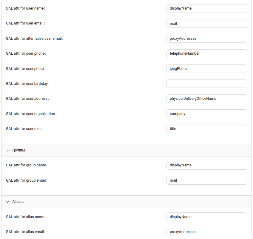The image size is (253, 239).
Task: Edit the physicalDeliveryOfficeName address field
Action: tap(206, 99)
